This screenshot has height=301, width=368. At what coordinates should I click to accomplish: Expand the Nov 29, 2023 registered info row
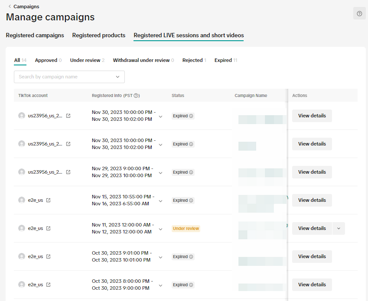160,173
